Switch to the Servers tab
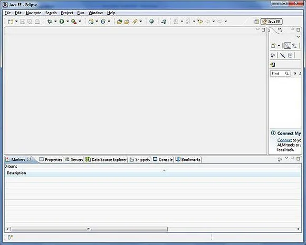This screenshot has width=306, height=245. [74, 159]
